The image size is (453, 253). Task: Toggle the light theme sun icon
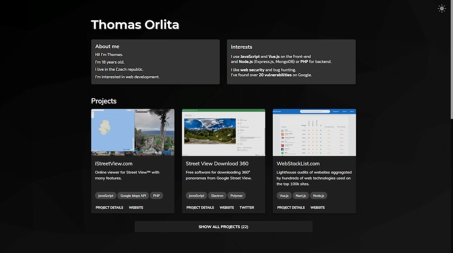(x=441, y=8)
